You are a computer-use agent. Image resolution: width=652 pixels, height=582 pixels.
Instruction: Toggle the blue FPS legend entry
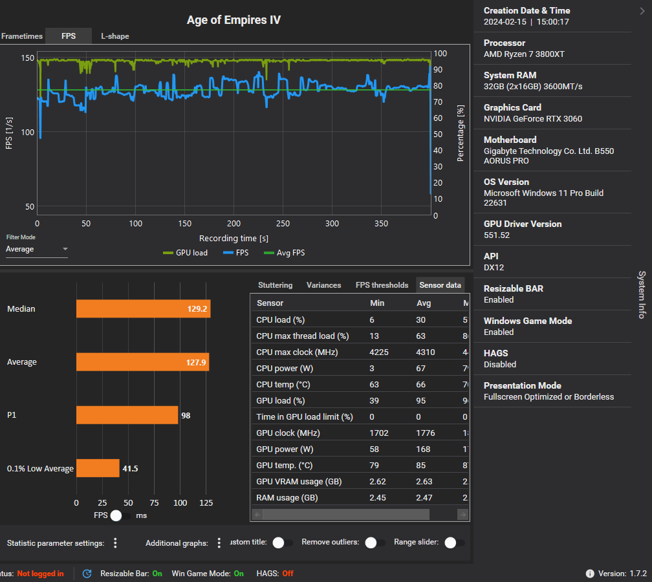click(235, 253)
